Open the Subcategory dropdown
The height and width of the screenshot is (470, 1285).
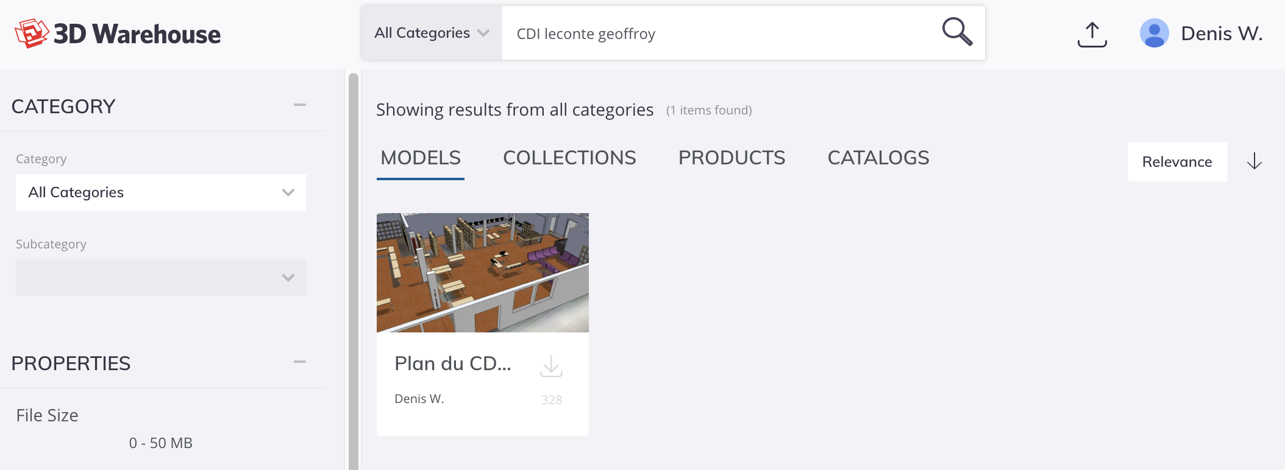161,278
